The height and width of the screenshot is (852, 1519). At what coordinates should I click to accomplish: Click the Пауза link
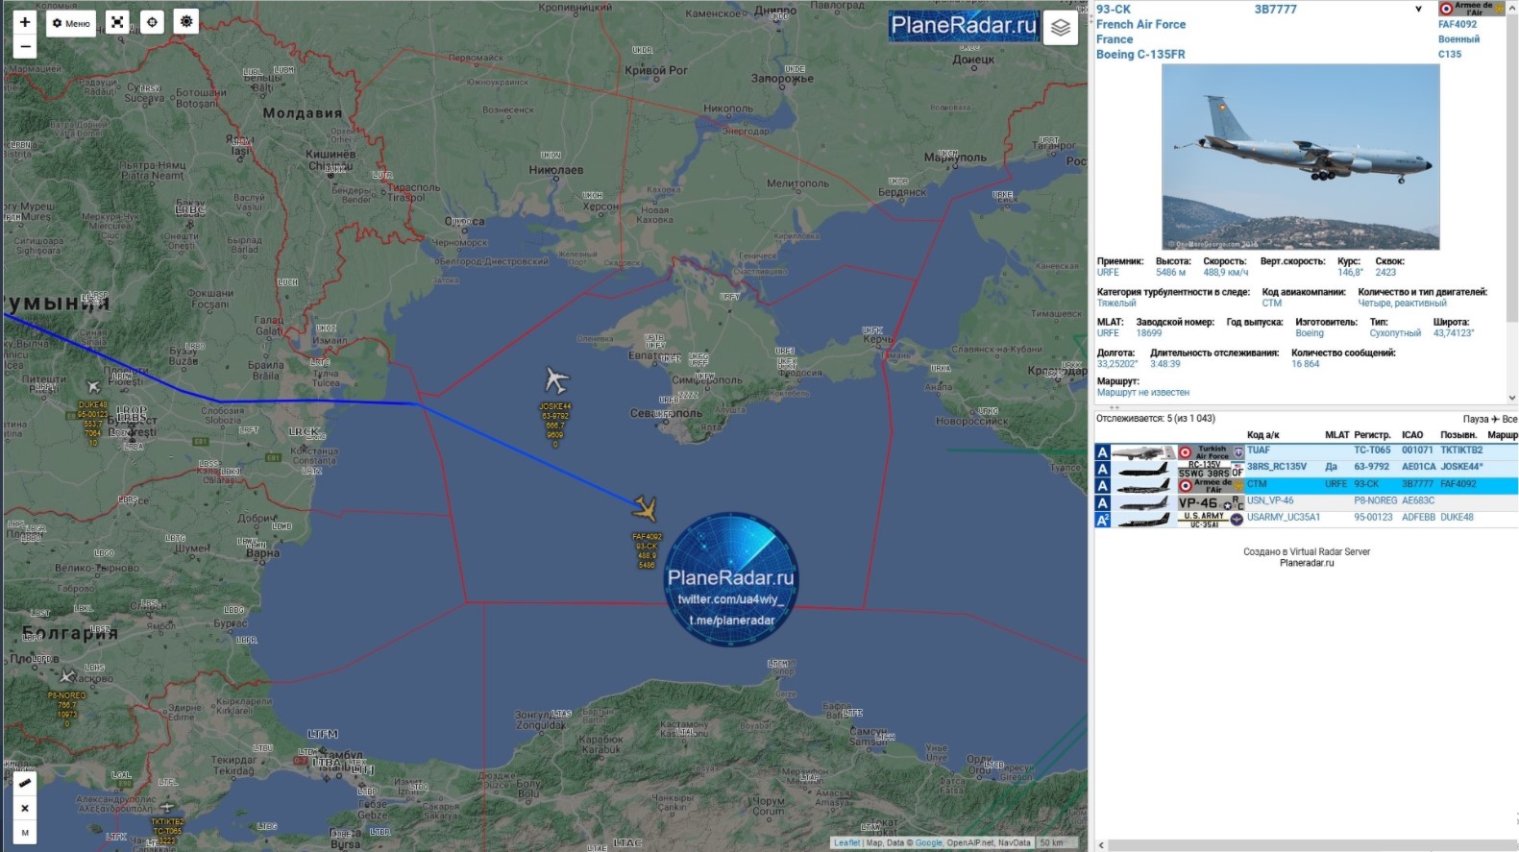tap(1476, 419)
